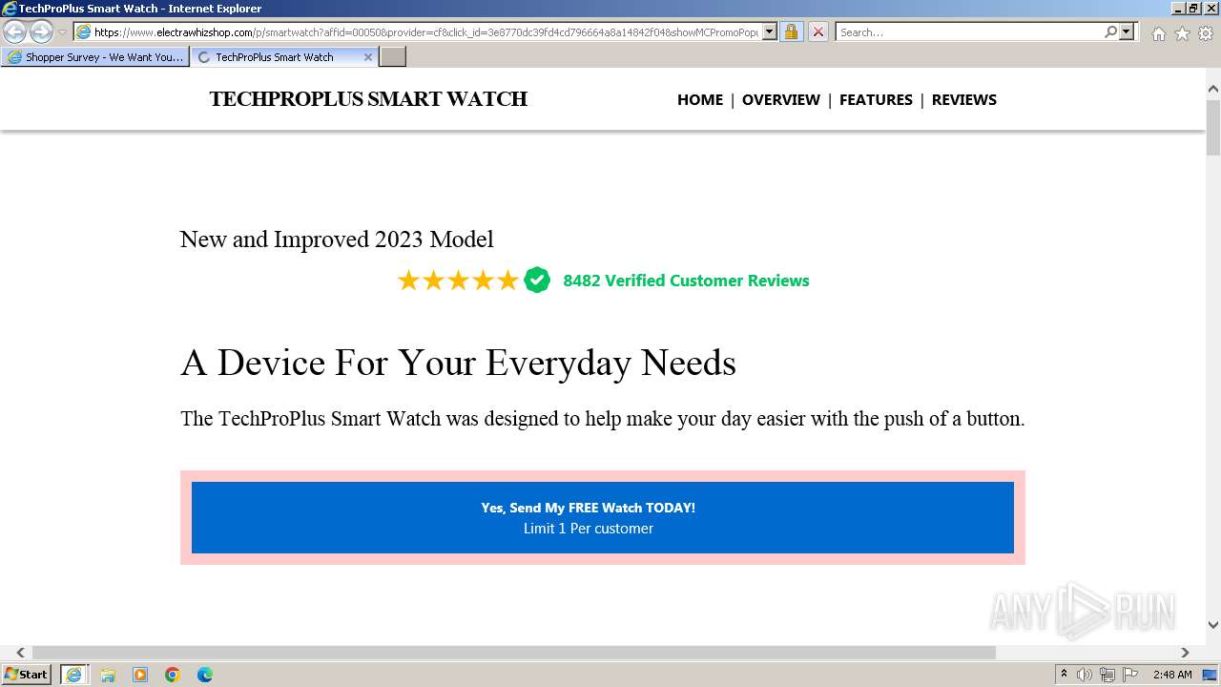Screen dimensions: 1221x687
Task: Click the 2:48 AM clock
Action: 1171,675
